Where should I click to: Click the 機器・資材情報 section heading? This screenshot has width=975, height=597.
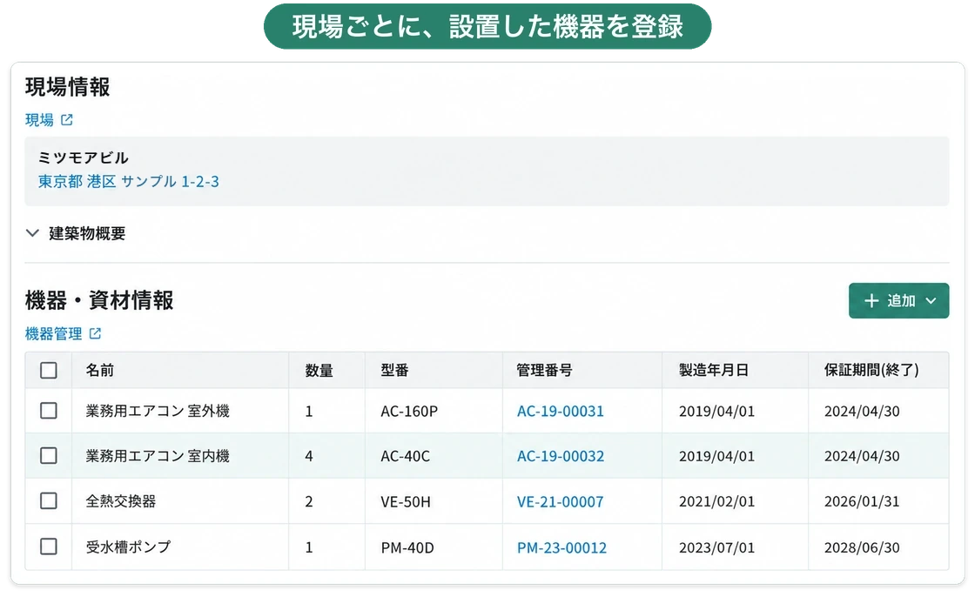click(99, 300)
